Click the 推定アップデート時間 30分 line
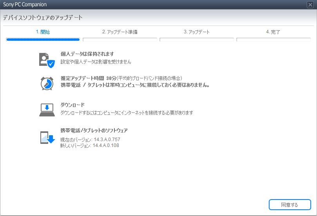The height and width of the screenshot is (216, 317). coord(121,78)
